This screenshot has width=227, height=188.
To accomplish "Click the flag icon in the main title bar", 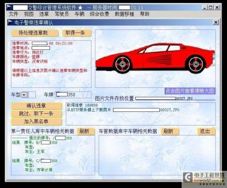I will point(9,7).
